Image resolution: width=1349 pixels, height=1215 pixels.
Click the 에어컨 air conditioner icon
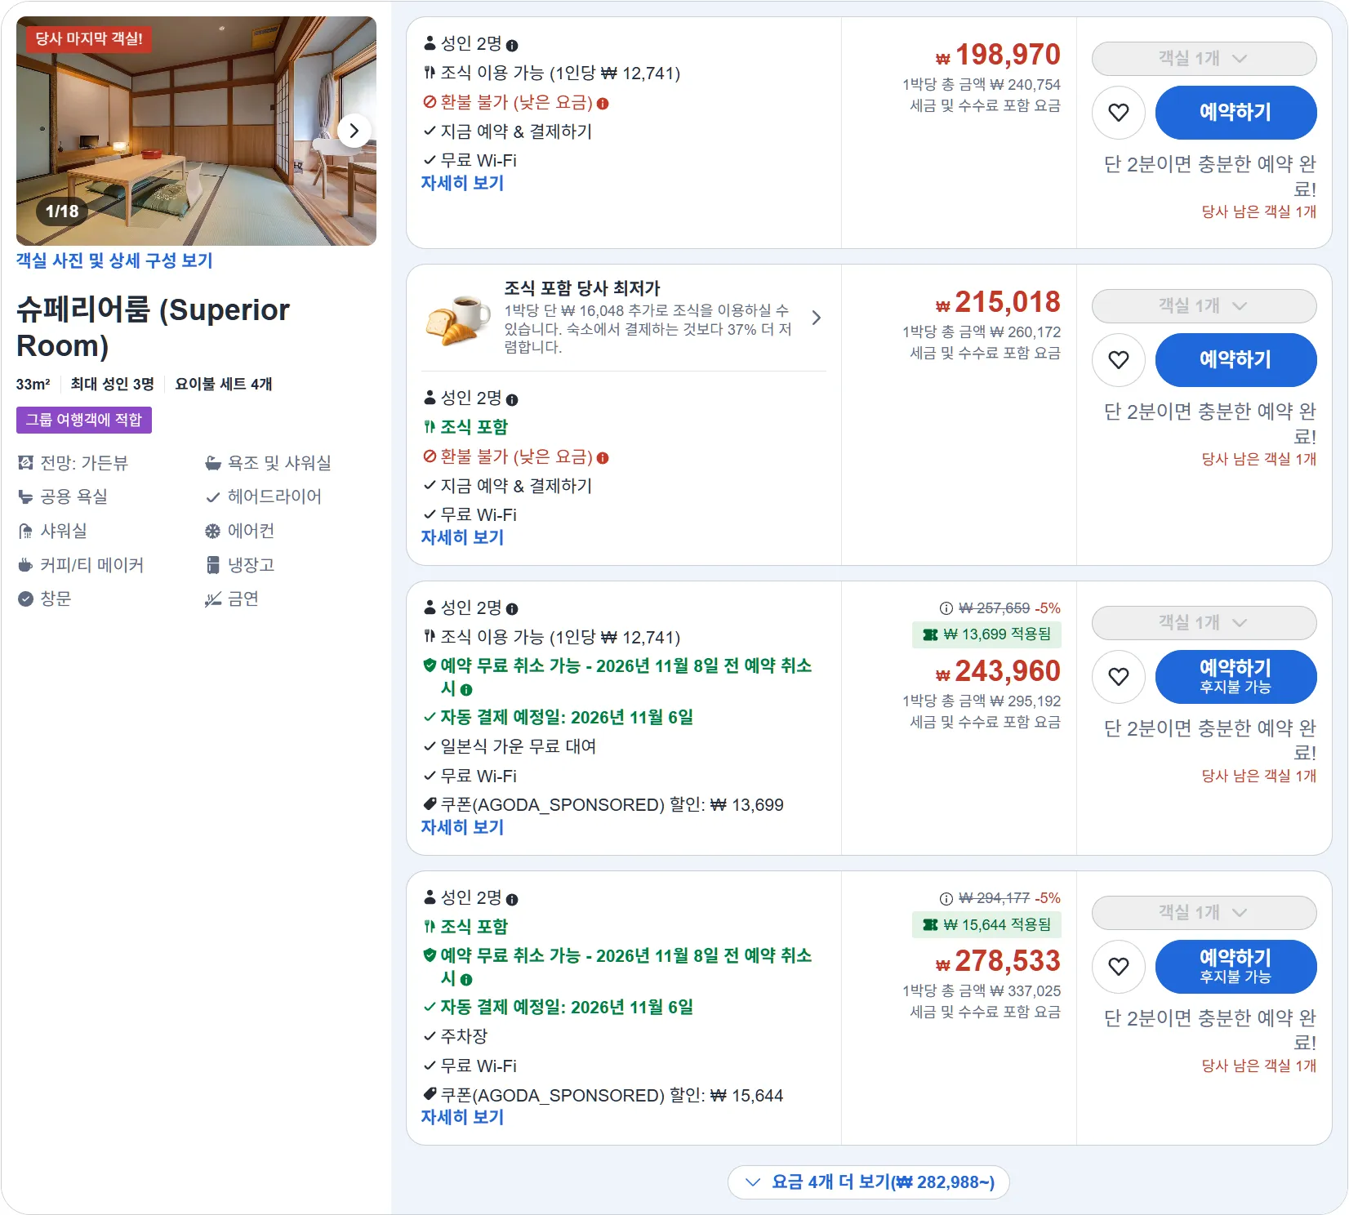click(x=213, y=532)
